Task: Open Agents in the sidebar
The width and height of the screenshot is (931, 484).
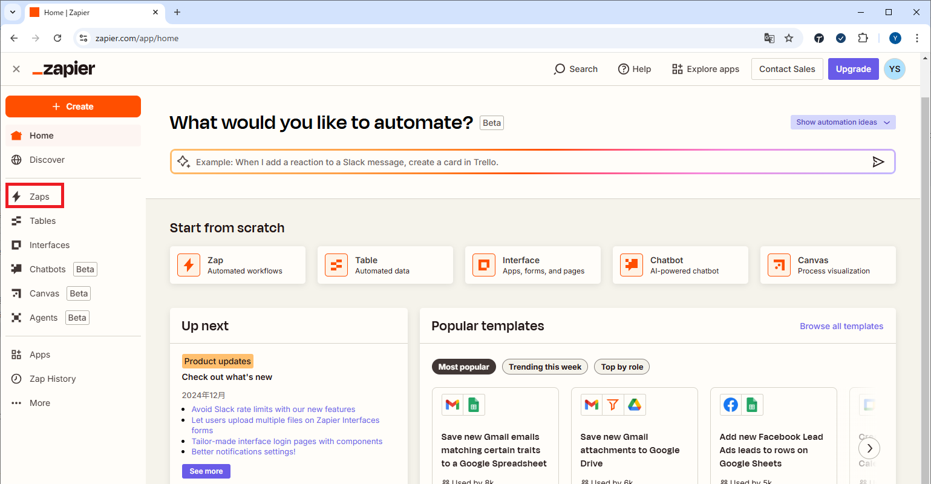Action: point(44,318)
